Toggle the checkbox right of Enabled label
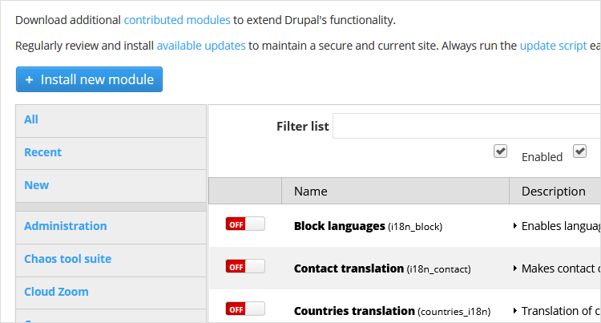This screenshot has height=323, width=601. 580,151
